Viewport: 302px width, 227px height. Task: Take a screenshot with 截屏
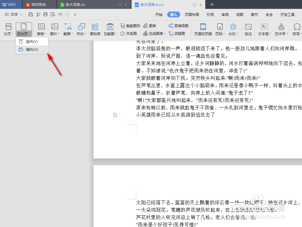68,29
